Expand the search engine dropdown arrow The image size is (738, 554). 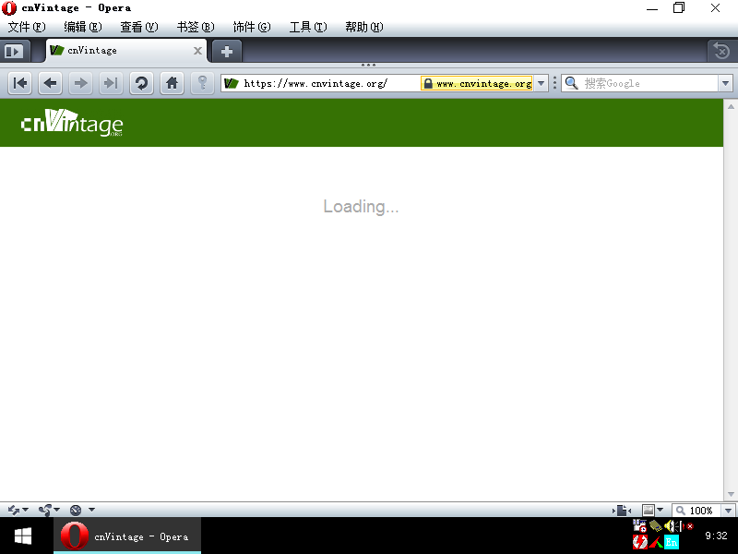click(x=725, y=83)
